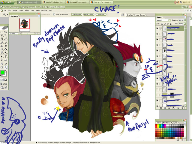
Task: Open the Zoom tool preset picker arrow
Action: (x=7, y=15)
